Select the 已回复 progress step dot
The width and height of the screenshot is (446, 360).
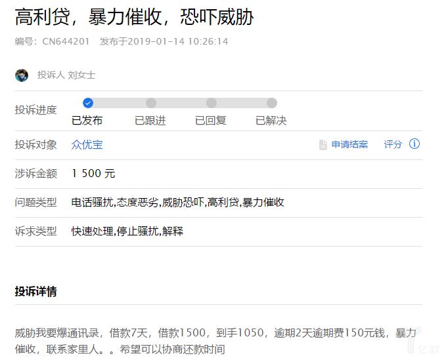pos(212,103)
